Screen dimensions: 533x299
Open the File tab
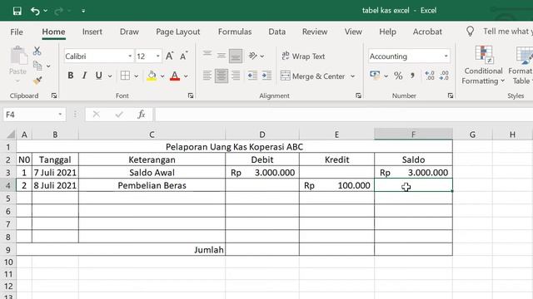(x=17, y=32)
